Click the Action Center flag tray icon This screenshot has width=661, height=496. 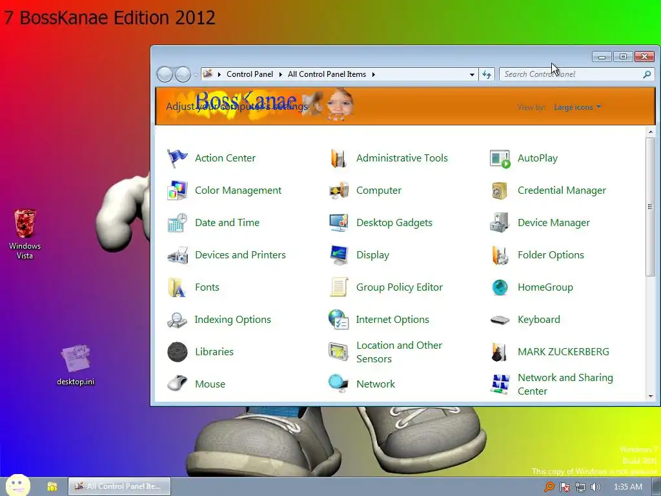(564, 487)
